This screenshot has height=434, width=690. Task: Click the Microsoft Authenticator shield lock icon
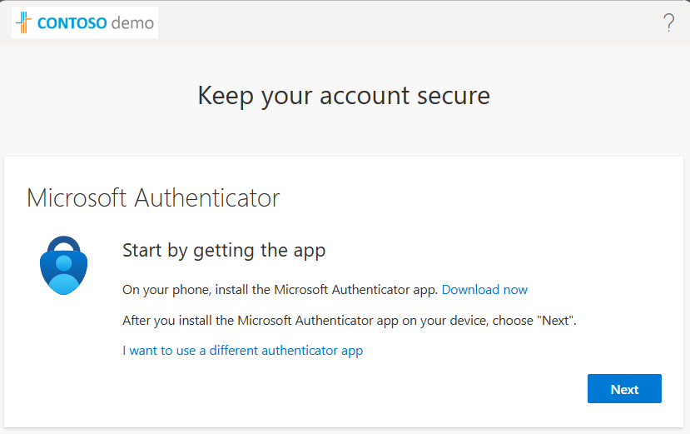[x=64, y=265]
